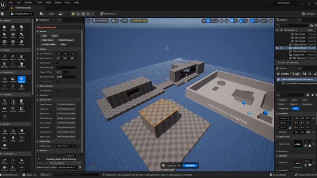
Task: Select the Disc shape tool
Action: point(13,43)
